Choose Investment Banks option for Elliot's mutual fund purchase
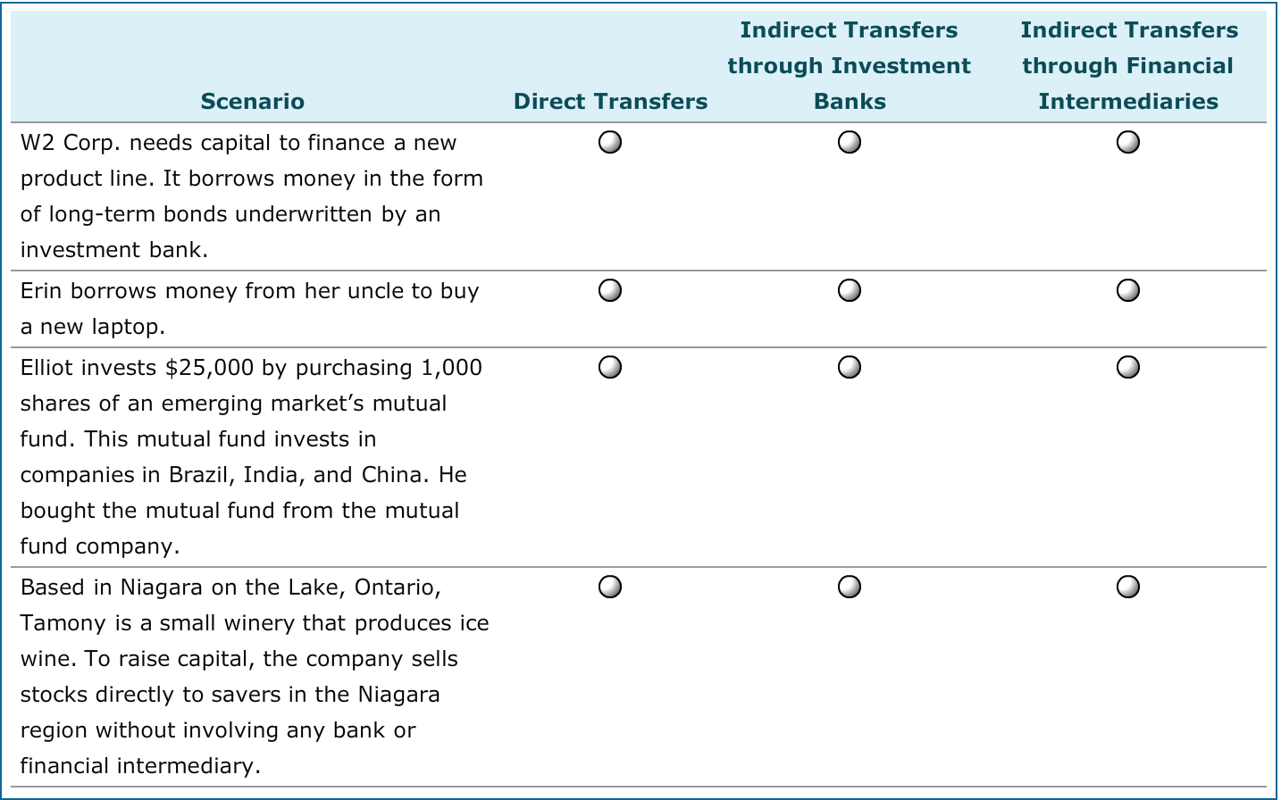Image resolution: width=1281 pixels, height=800 pixels. 850,366
